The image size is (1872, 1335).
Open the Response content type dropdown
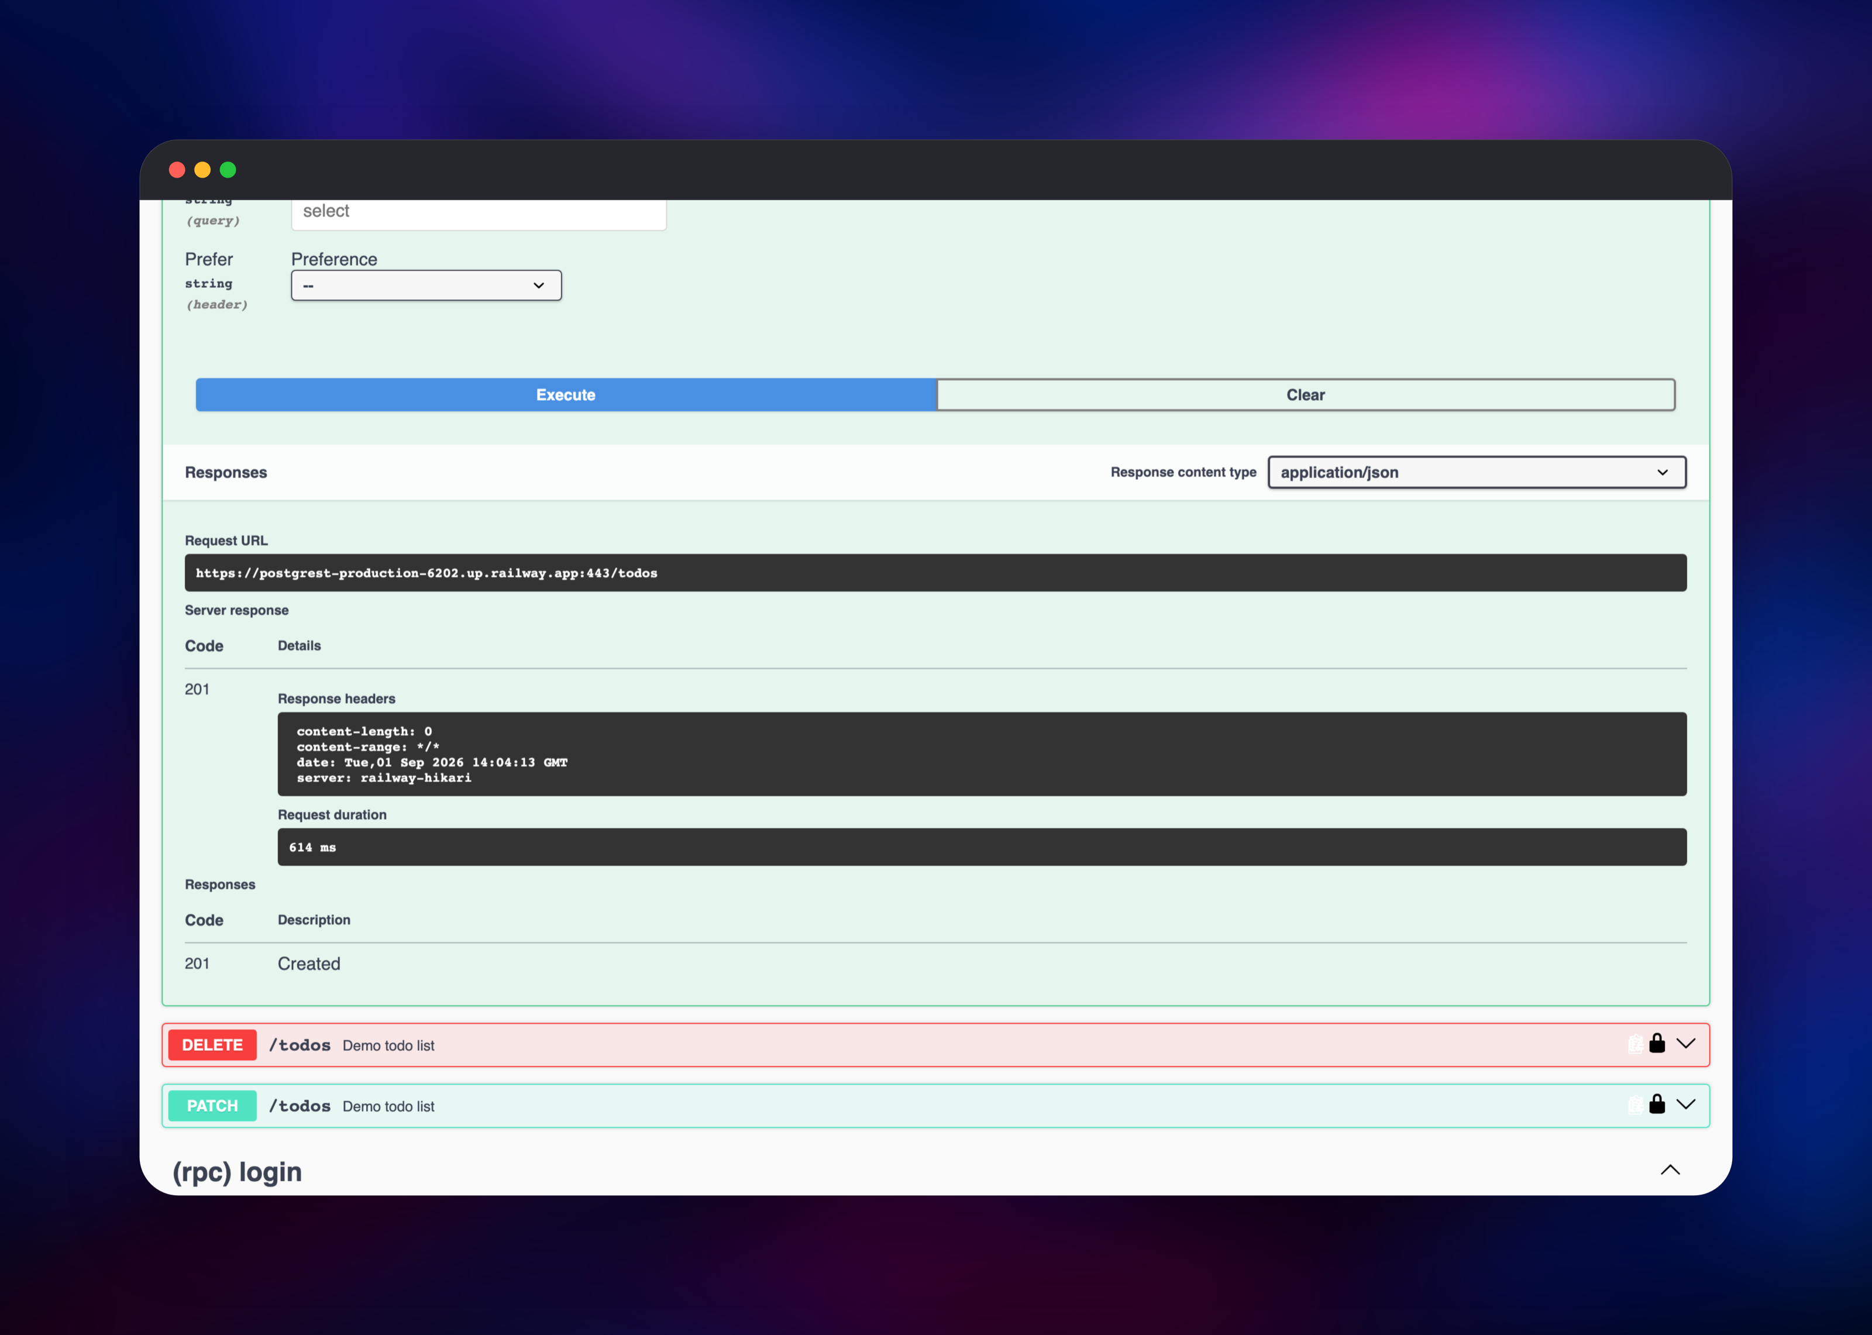point(1477,473)
